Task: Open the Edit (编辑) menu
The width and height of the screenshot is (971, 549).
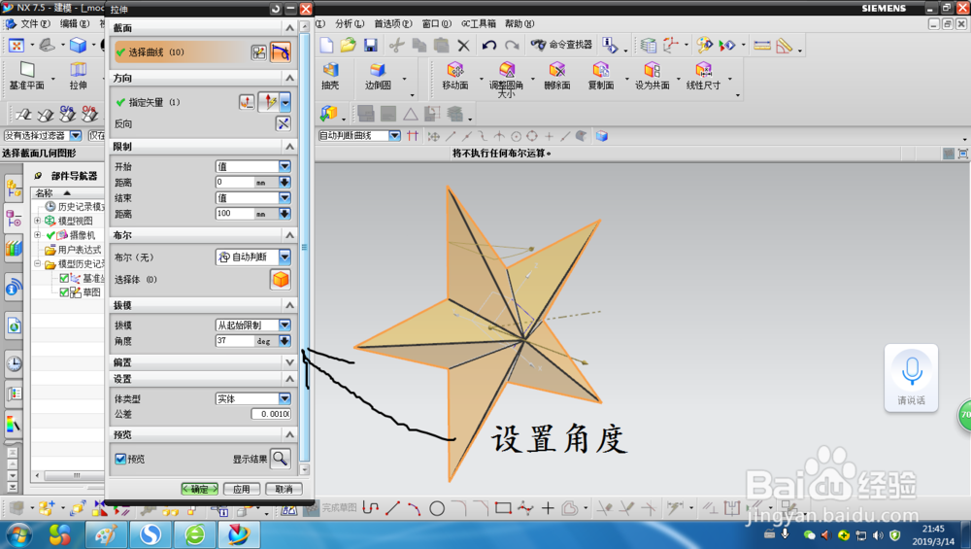Action: pyautogui.click(x=75, y=23)
